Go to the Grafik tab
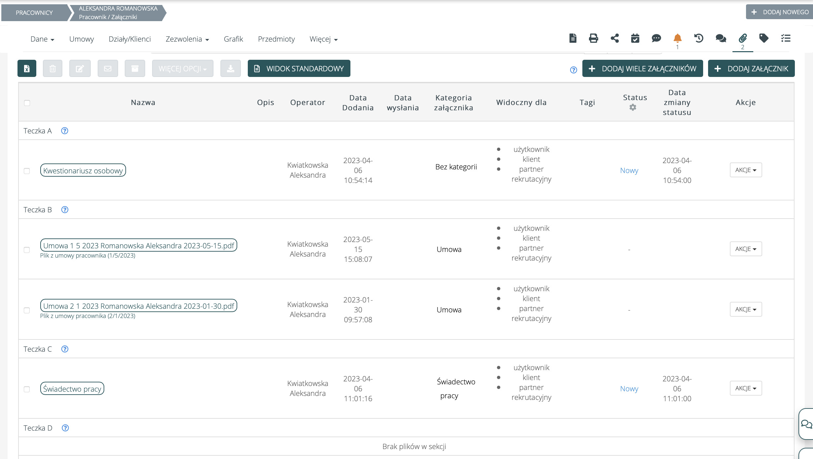Screen dimensions: 813x459 point(233,39)
